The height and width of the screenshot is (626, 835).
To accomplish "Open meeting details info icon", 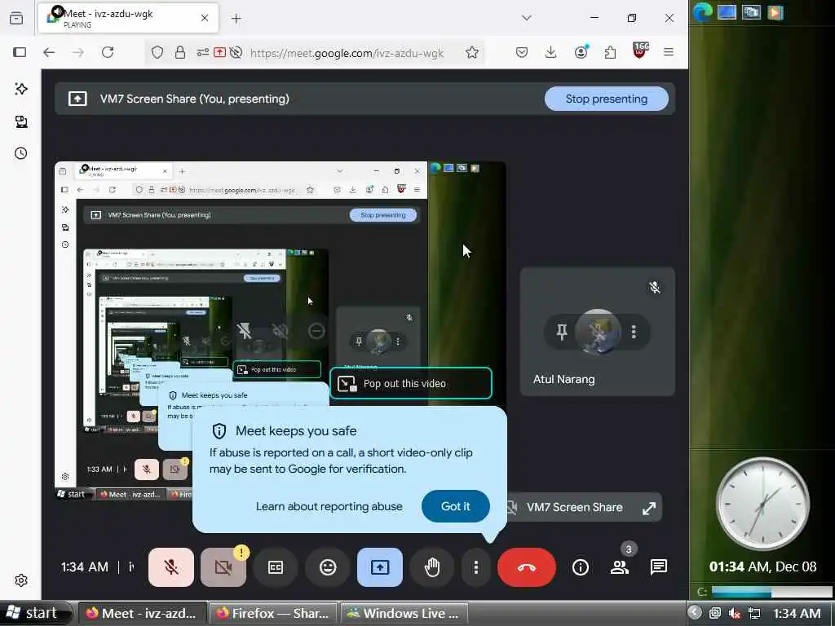I will (581, 567).
